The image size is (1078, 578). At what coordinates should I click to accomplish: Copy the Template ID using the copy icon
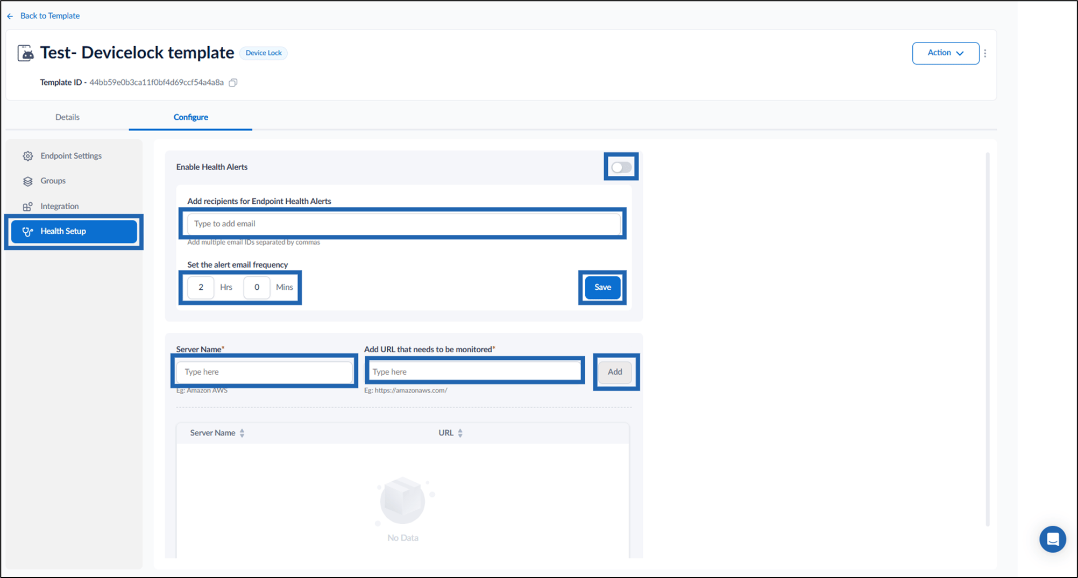click(x=233, y=82)
